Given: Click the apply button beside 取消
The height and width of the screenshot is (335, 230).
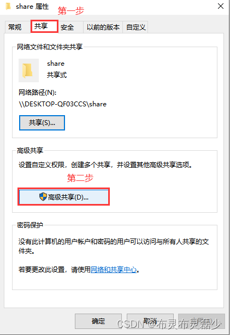Looking at the screenshot, I should point(202,321).
